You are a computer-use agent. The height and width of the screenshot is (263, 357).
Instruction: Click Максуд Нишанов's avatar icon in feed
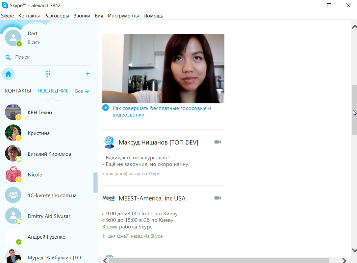(x=109, y=142)
